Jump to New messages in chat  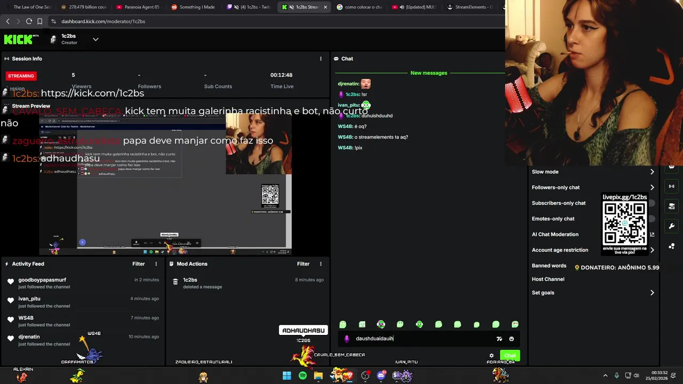point(428,73)
